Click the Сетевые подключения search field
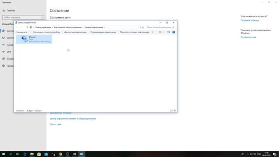This screenshot has height=157, width=279. point(160,27)
